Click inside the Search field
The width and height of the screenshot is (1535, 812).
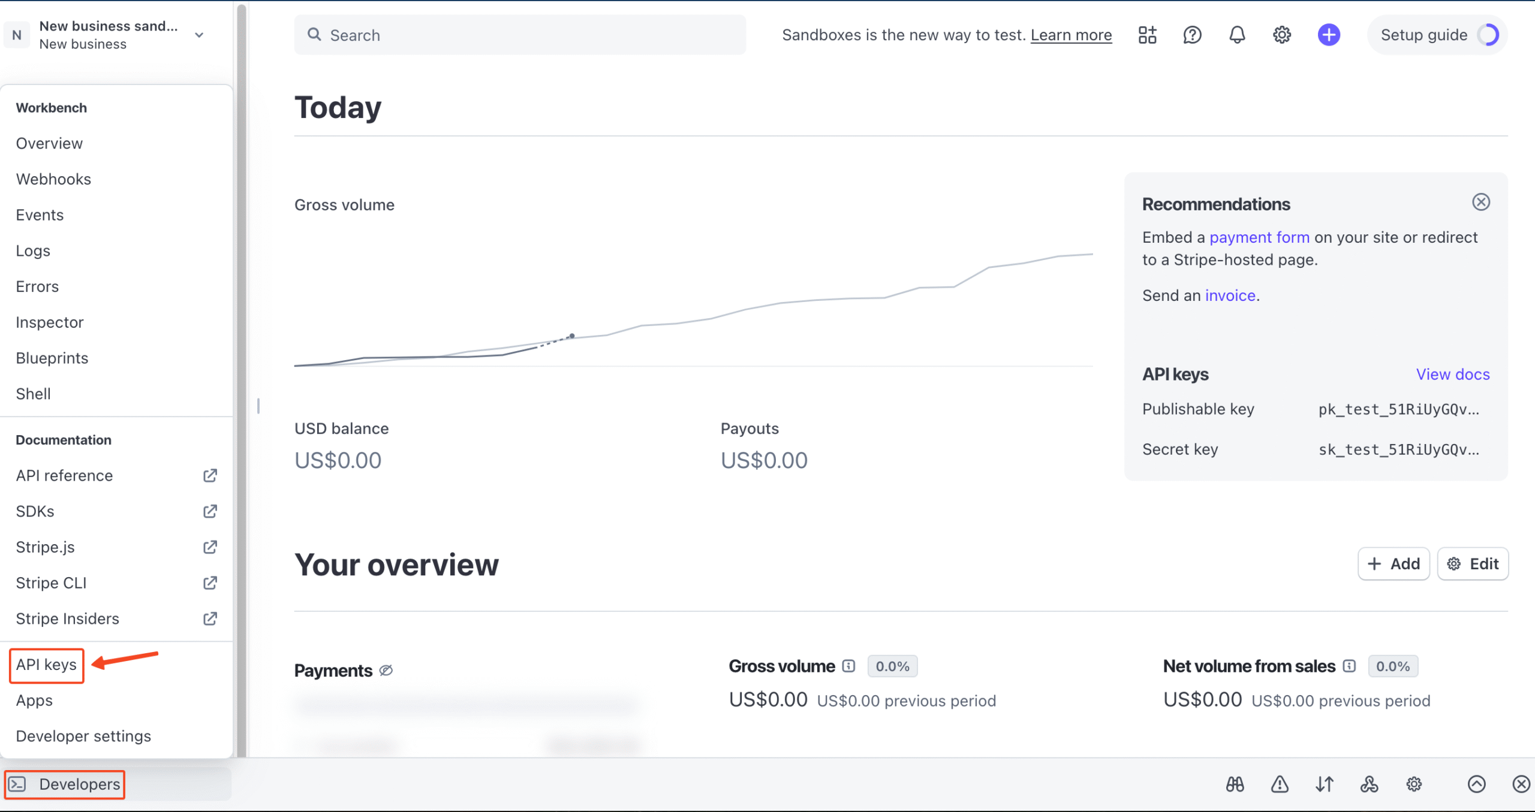pos(520,35)
